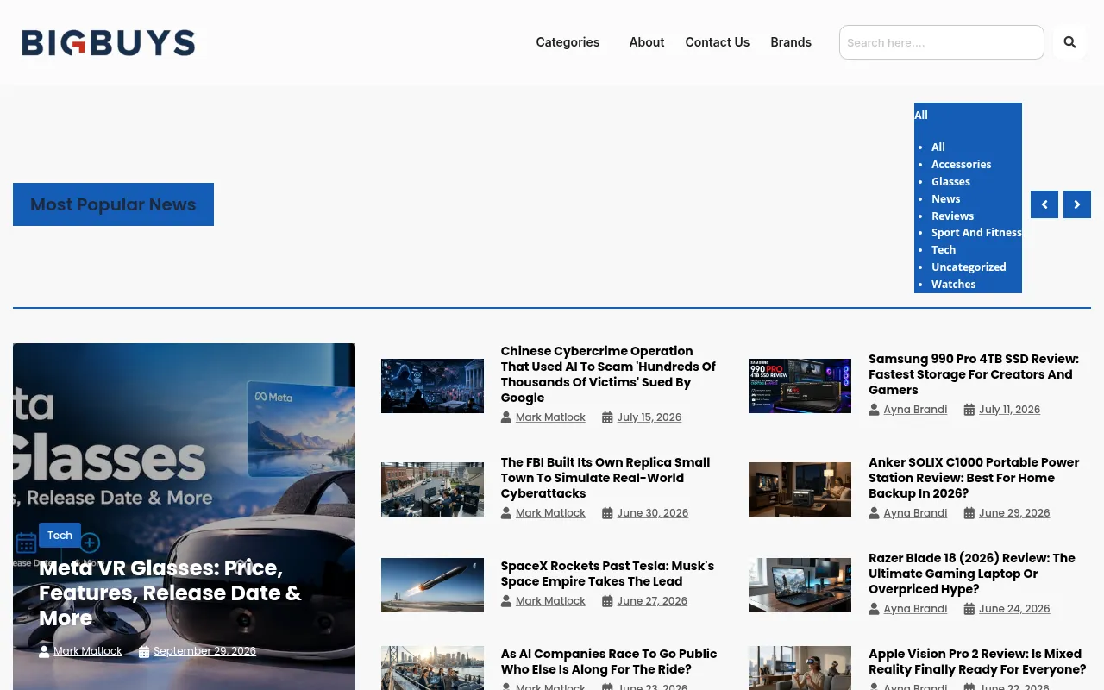Advance to next popular news slide
The width and height of the screenshot is (1104, 690).
[x=1077, y=204]
